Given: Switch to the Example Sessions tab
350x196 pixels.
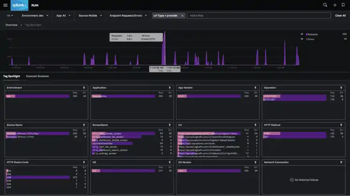Looking at the screenshot, I should (x=37, y=76).
